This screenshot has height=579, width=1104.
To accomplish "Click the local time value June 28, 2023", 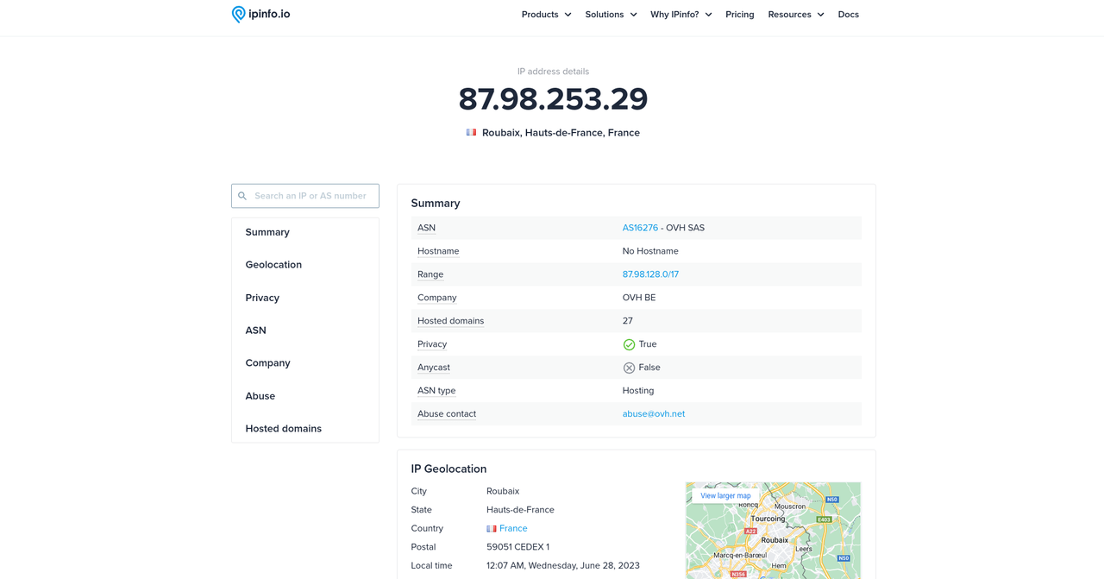I will tap(563, 566).
